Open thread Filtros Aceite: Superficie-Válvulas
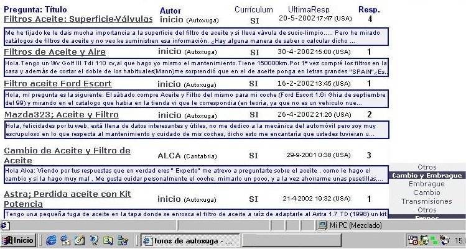Image resolution: width=466 pixels, height=249 pixels. click(x=78, y=19)
